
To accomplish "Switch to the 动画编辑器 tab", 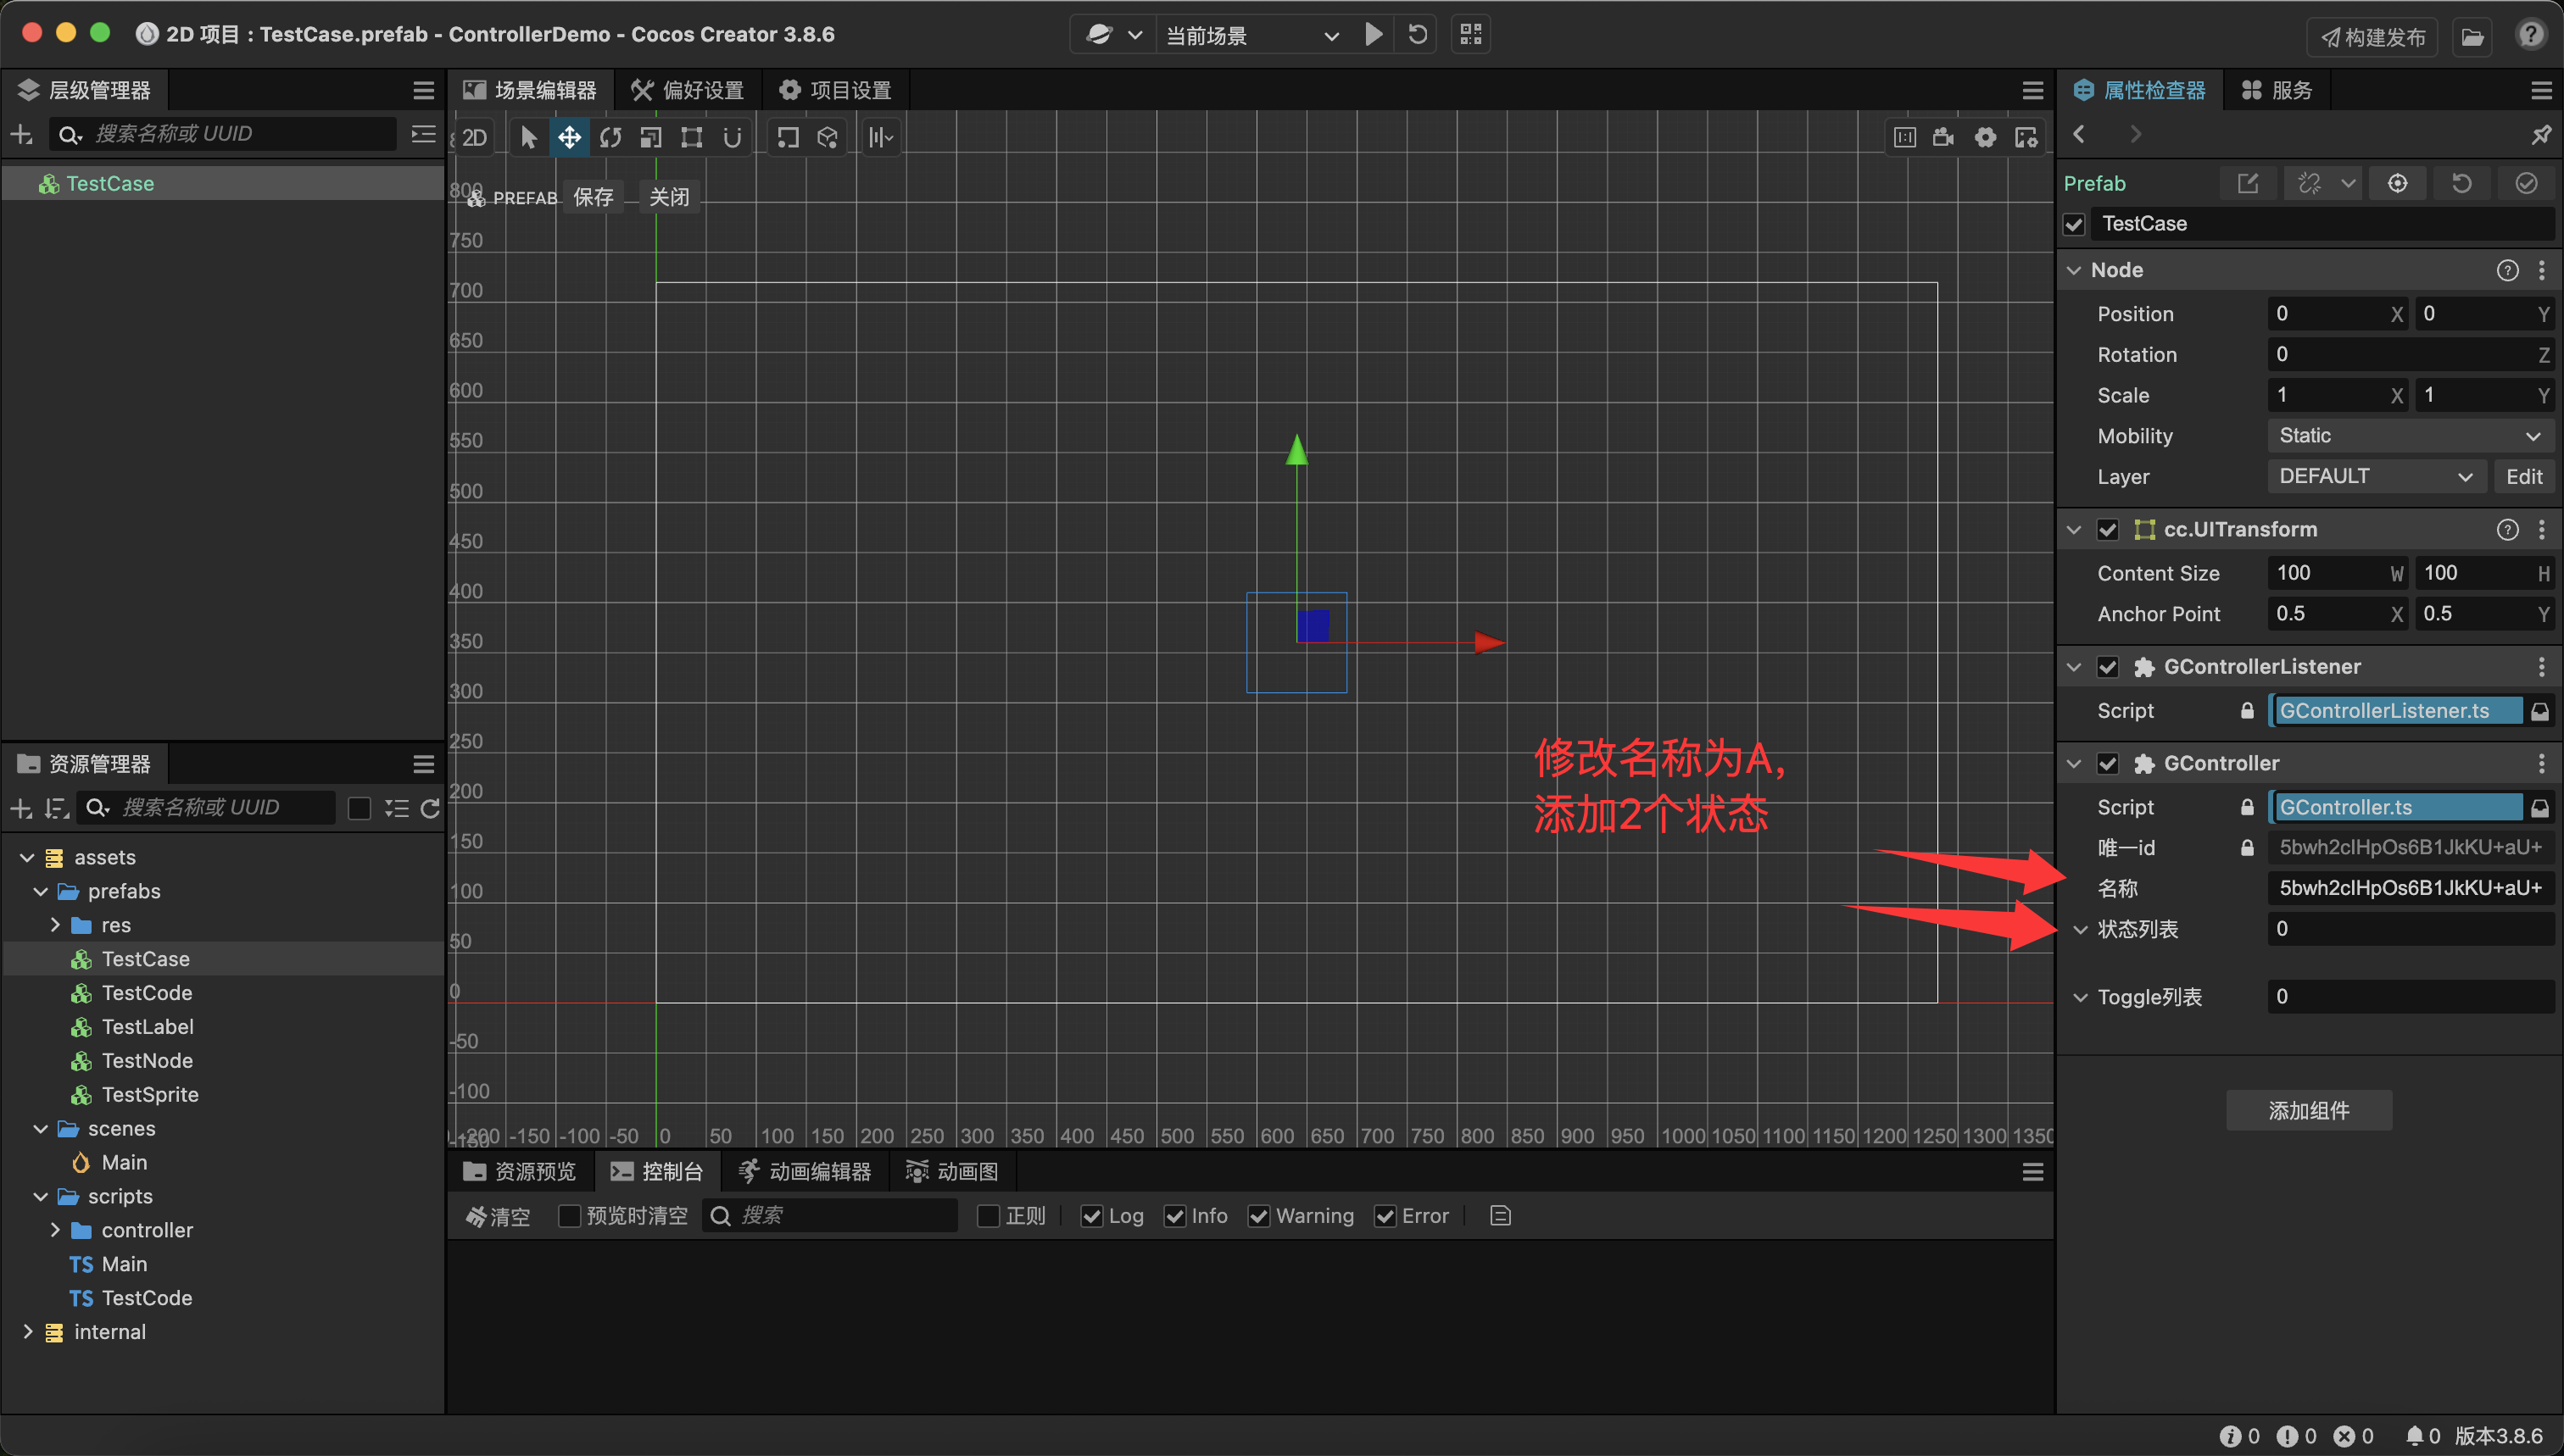I will [x=805, y=1171].
